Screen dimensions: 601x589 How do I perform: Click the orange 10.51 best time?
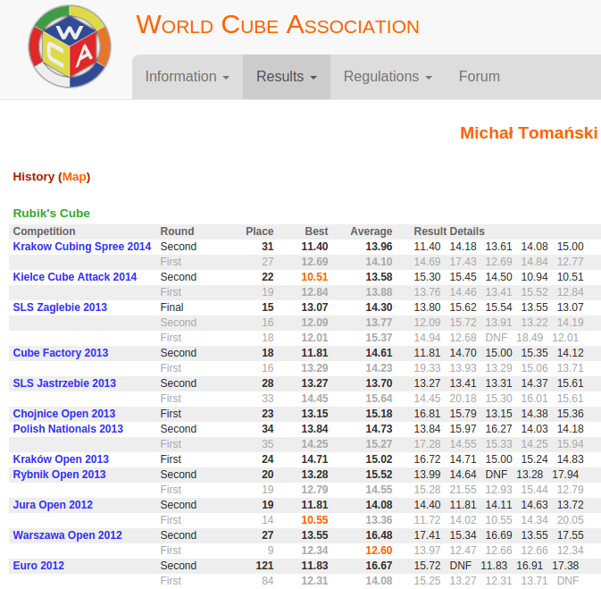[x=314, y=277]
